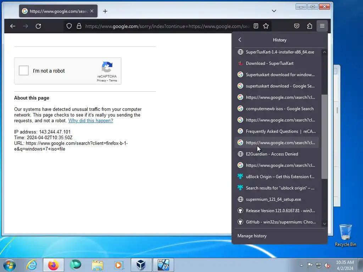Open uBlock Origin – Get this Extension entry
This screenshot has height=272, width=363.
[277, 177]
